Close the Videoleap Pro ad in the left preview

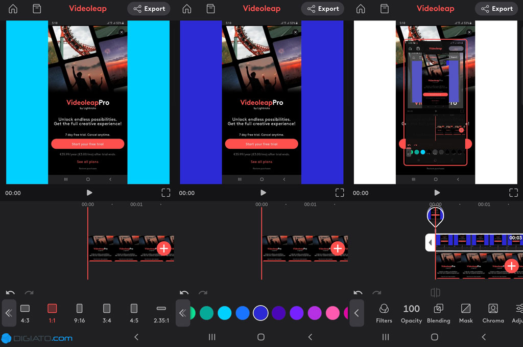pos(122,32)
